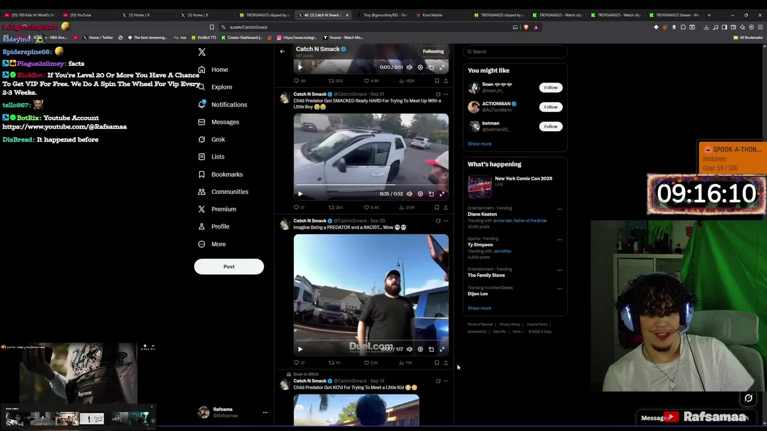Bookmark the Sep 20 post
The image size is (767, 431).
[x=437, y=363]
